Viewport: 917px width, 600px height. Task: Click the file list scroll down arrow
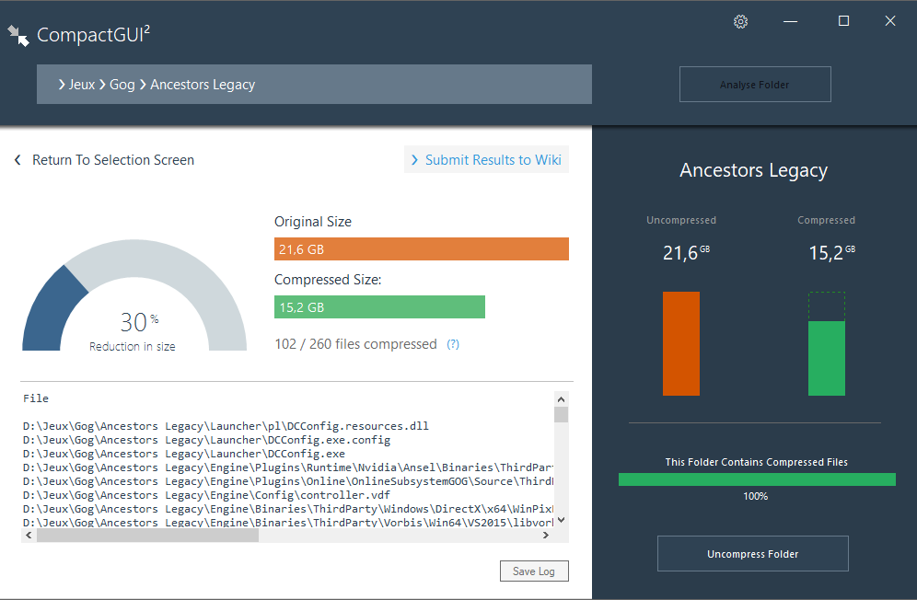561,520
